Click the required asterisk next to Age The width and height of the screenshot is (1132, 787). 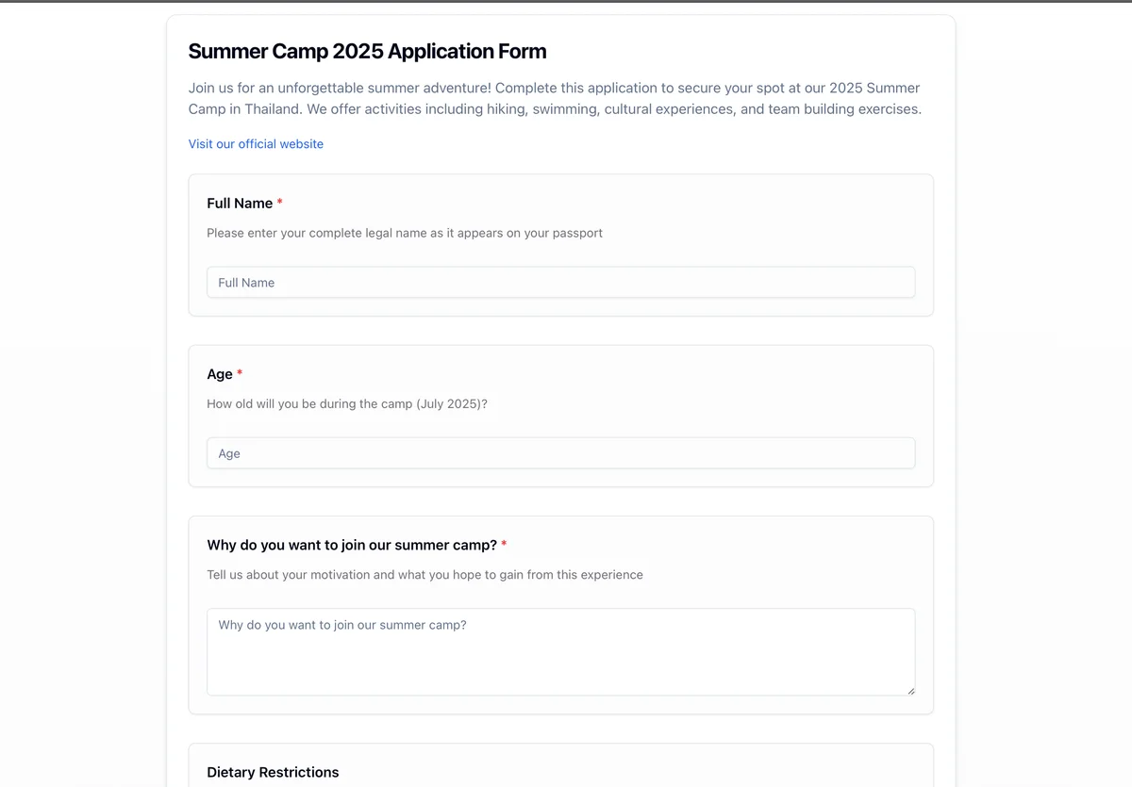point(240,374)
